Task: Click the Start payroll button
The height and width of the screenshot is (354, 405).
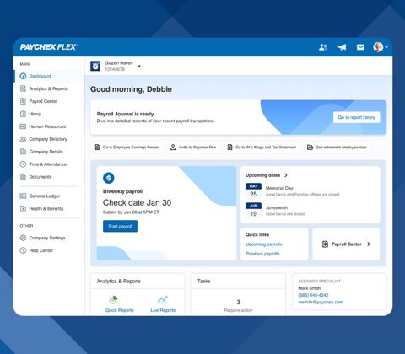Action: 120,226
